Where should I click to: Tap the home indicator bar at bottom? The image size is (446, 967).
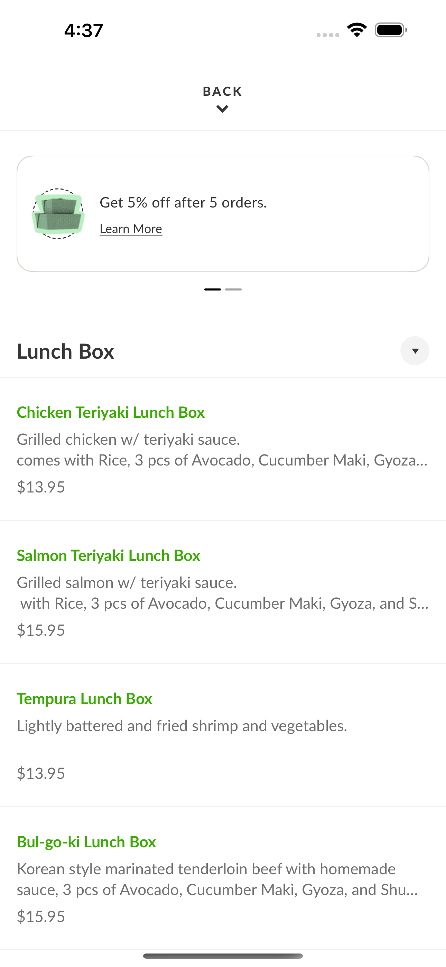[223, 956]
